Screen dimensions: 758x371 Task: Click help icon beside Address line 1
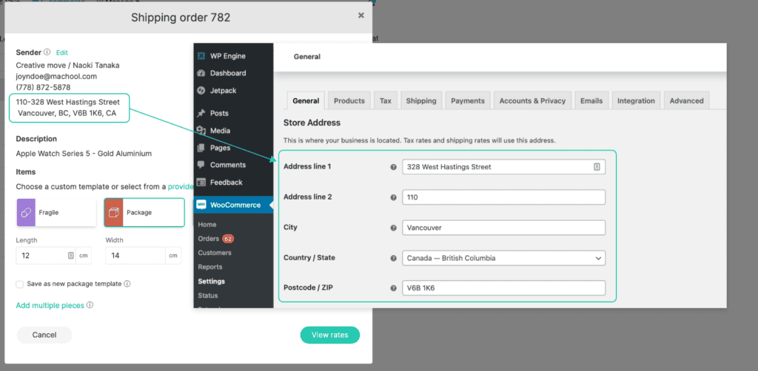(393, 167)
